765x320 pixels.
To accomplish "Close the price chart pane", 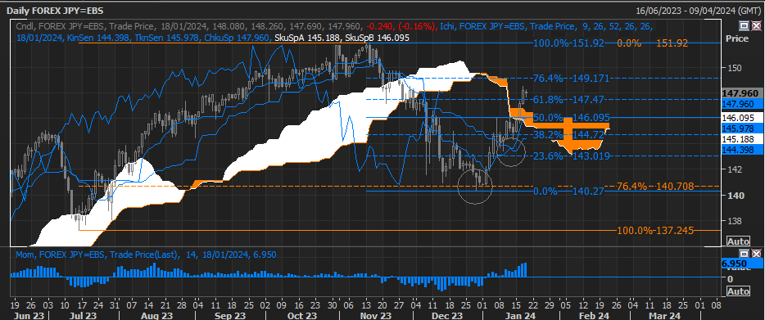I will click(x=756, y=26).
